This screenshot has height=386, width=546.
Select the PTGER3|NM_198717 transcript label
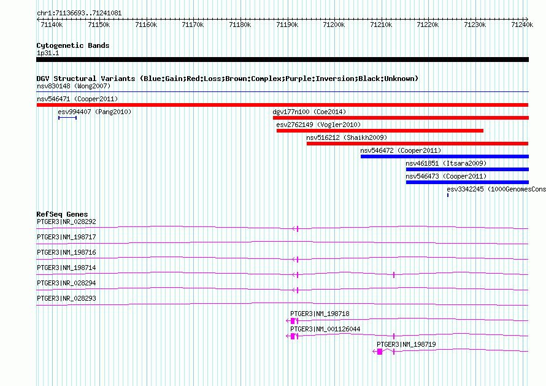tap(66, 237)
